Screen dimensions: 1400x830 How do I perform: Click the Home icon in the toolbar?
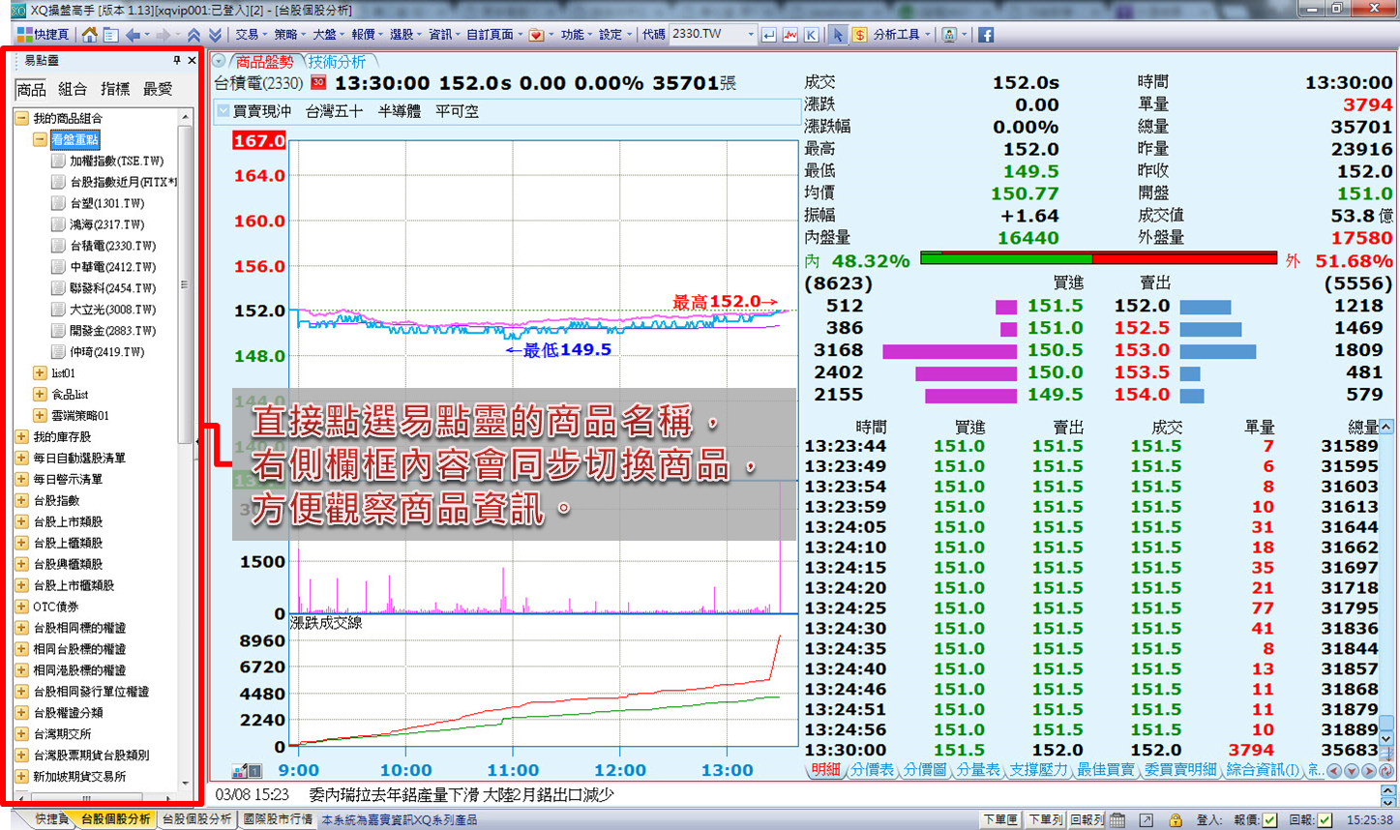[89, 35]
